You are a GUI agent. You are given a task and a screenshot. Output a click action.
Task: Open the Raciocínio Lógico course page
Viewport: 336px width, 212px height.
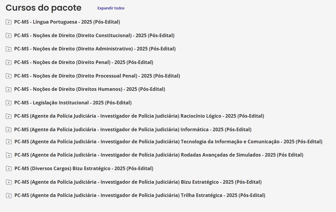[x=139, y=116]
